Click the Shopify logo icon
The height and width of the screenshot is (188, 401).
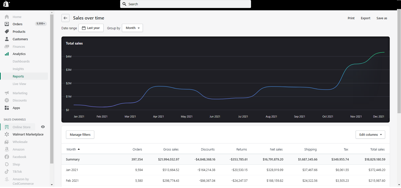(x=6, y=4)
